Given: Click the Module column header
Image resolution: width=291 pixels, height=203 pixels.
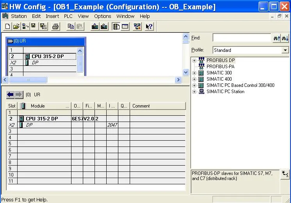Looking at the screenshot, I should coord(45,106).
